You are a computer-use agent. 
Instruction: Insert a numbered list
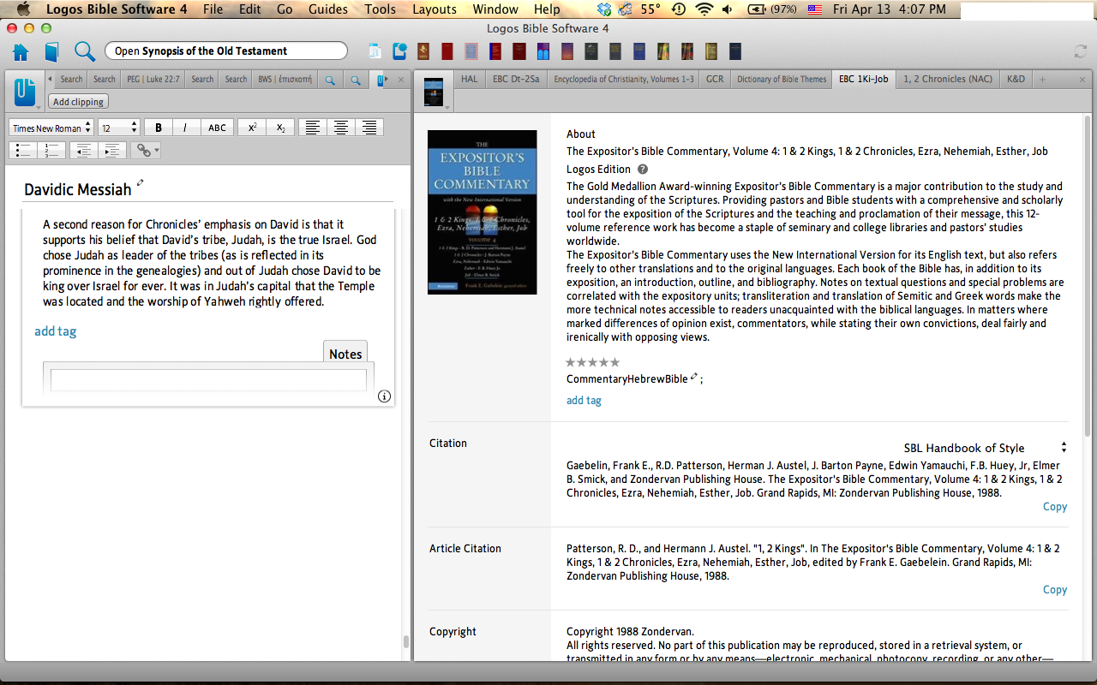(51, 151)
